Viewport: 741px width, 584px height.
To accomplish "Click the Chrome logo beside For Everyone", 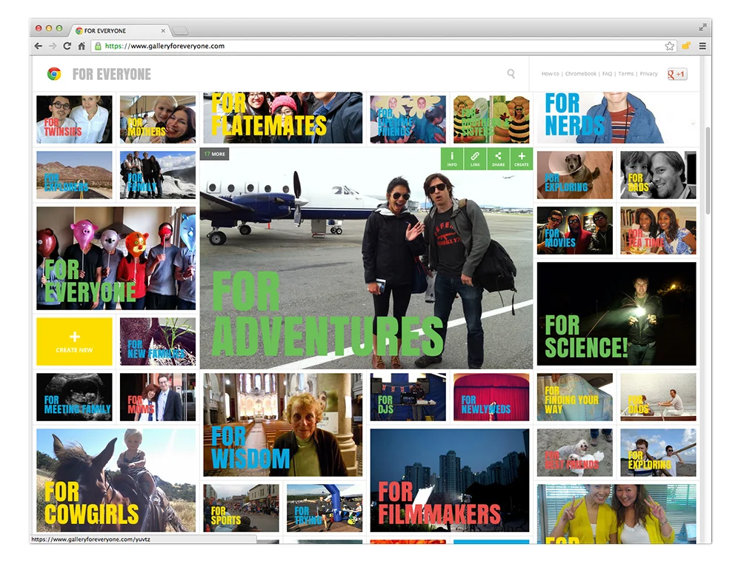I will (x=54, y=74).
